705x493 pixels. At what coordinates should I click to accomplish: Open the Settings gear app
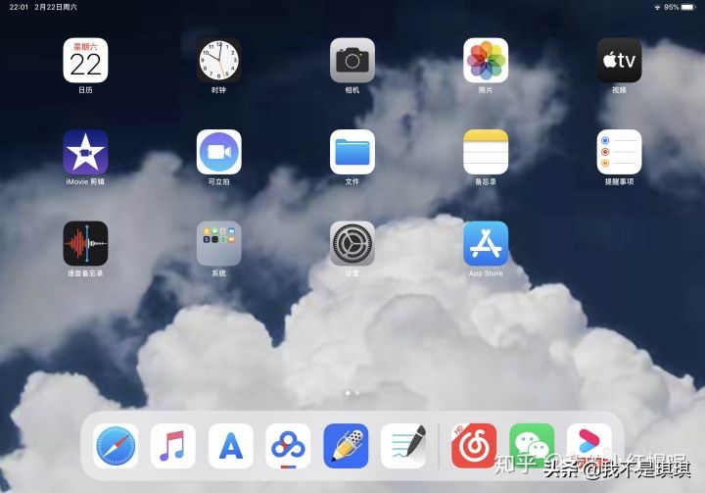pos(352,243)
